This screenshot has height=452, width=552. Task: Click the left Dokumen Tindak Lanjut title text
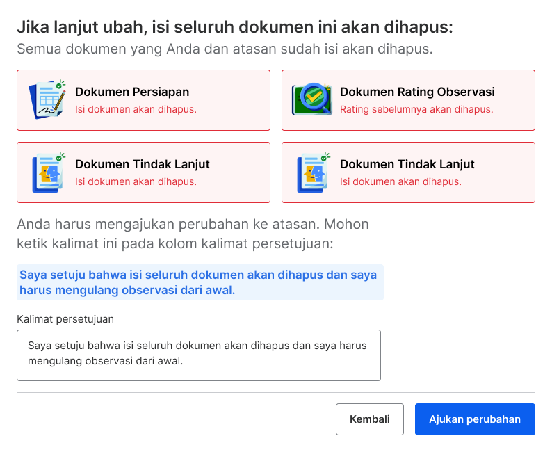[x=143, y=164]
